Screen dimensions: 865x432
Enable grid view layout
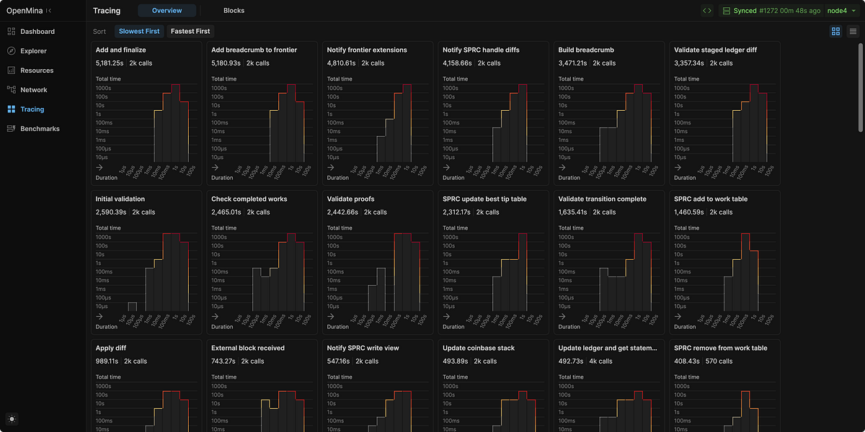(x=836, y=32)
